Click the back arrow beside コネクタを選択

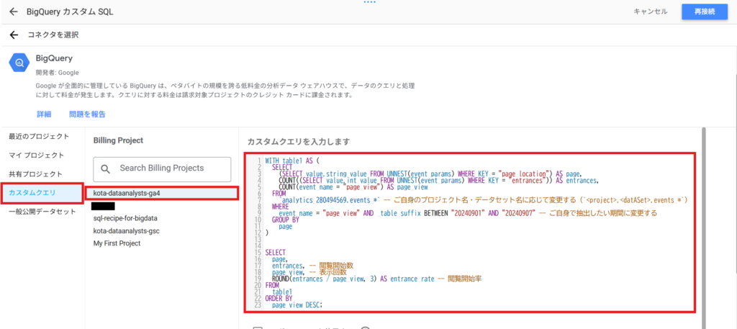pos(14,35)
